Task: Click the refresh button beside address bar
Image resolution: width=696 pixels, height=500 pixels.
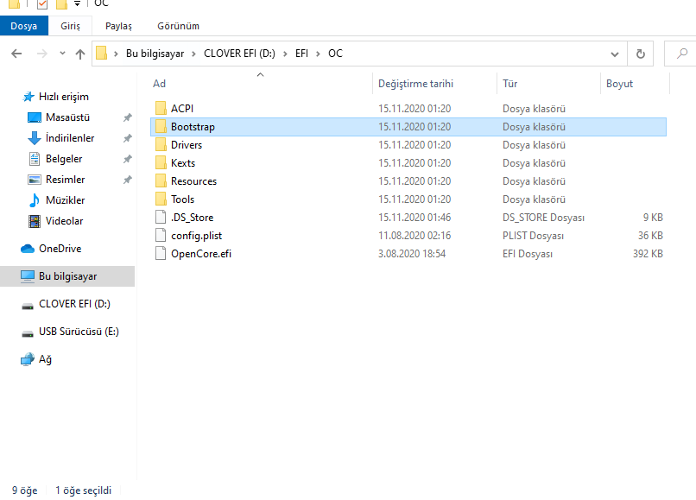Action: 640,54
